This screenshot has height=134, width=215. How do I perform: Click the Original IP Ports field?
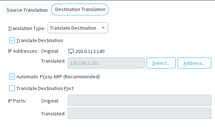click(x=140, y=100)
